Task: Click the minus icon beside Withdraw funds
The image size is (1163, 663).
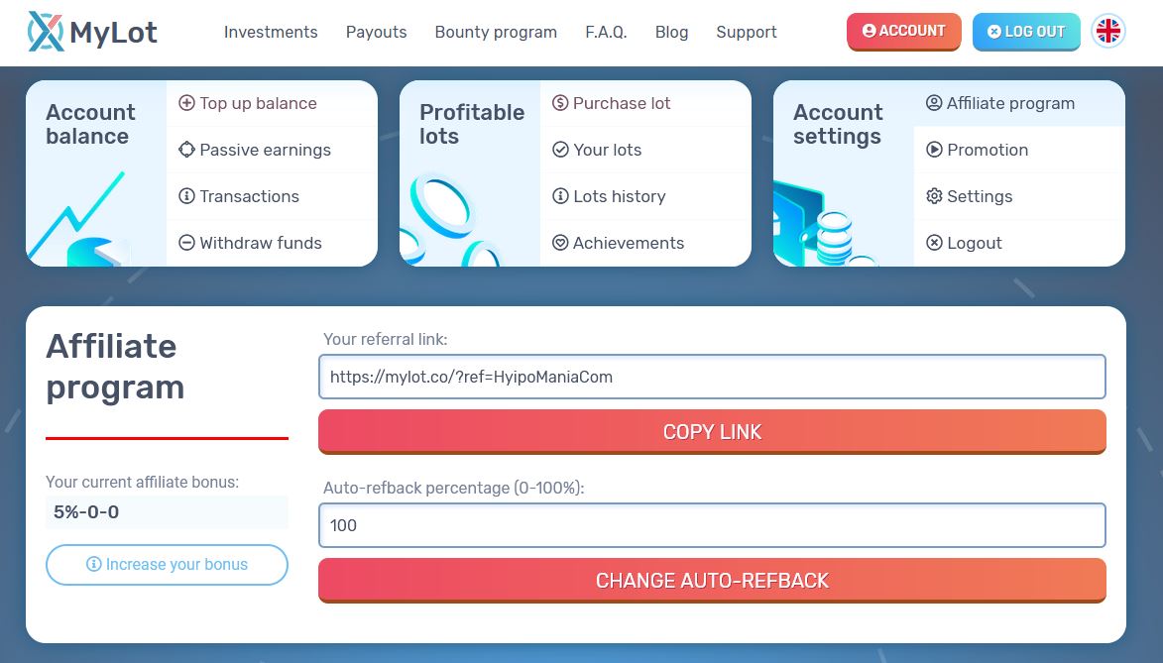Action: pyautogui.click(x=186, y=243)
